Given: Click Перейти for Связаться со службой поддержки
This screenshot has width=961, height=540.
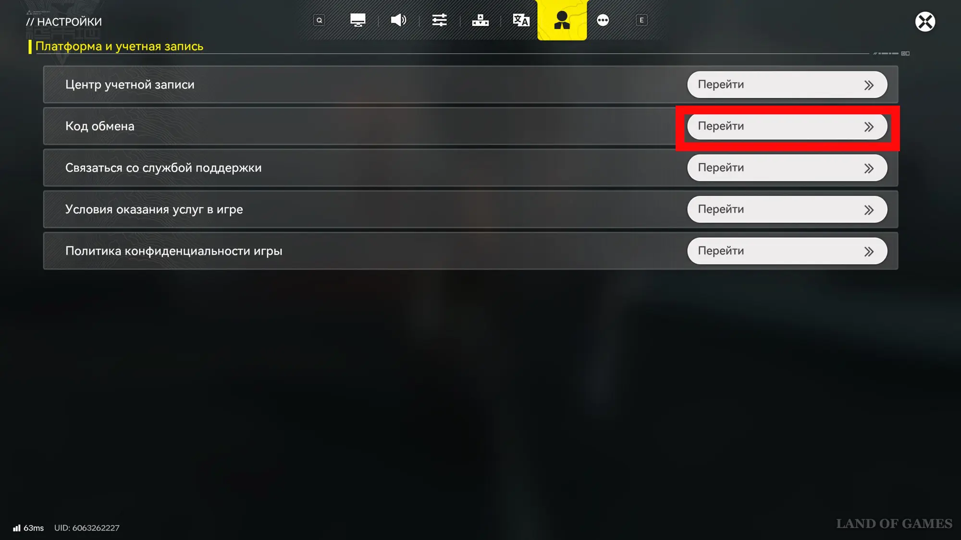Looking at the screenshot, I should (x=787, y=168).
